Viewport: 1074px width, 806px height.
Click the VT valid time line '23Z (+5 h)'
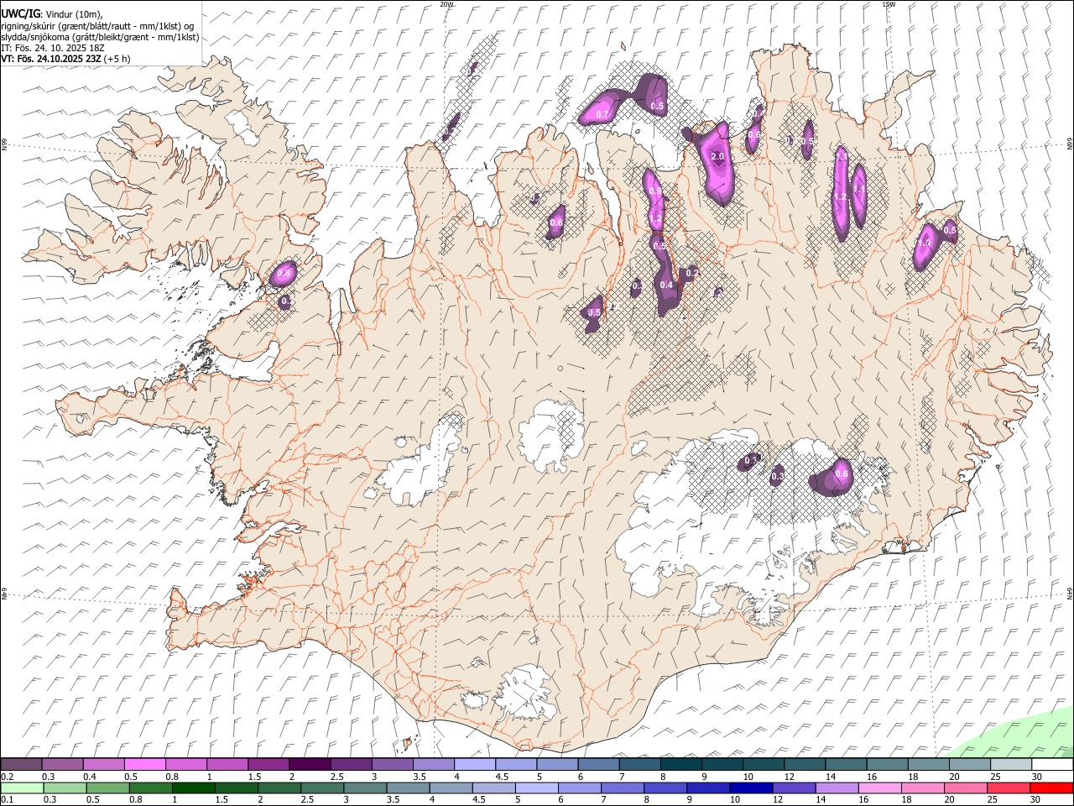pyautogui.click(x=65, y=59)
